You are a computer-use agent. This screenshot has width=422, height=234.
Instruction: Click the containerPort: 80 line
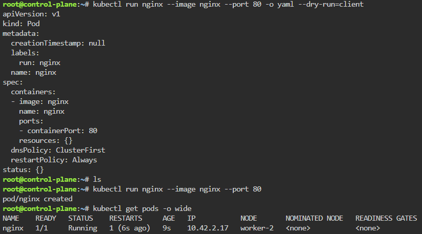pyautogui.click(x=58, y=131)
